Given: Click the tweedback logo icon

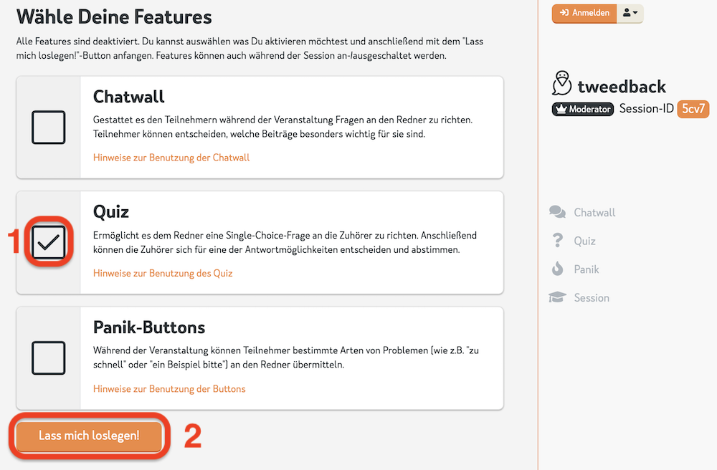Looking at the screenshot, I should point(562,85).
